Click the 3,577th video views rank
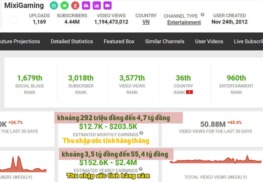Image resolution: width=263 pixels, height=182 pixels. click(x=132, y=78)
